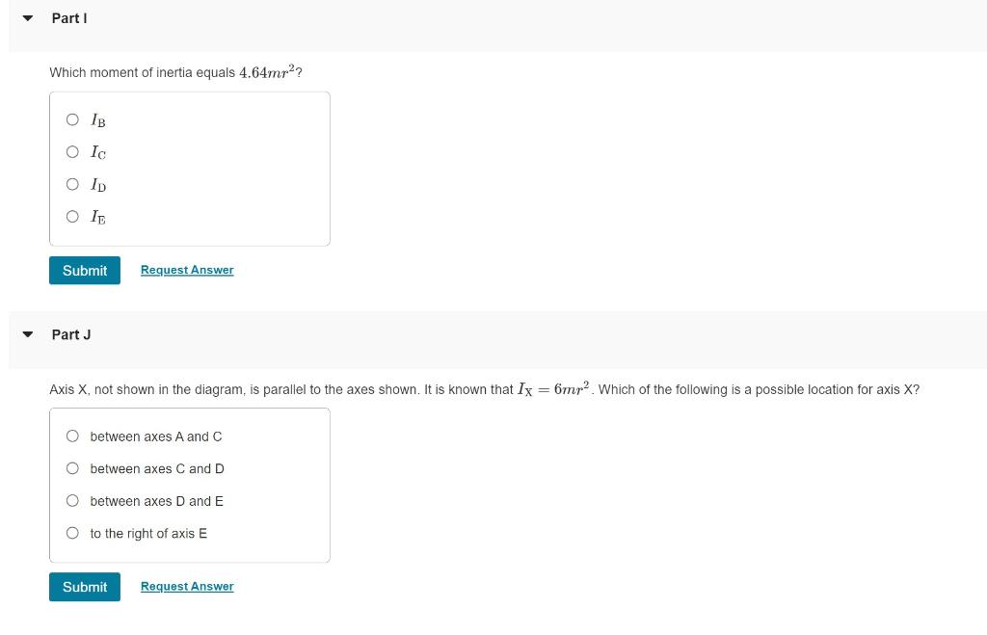The height and width of the screenshot is (635, 987).
Task: Open Request Answer for Part J
Action: point(186,586)
